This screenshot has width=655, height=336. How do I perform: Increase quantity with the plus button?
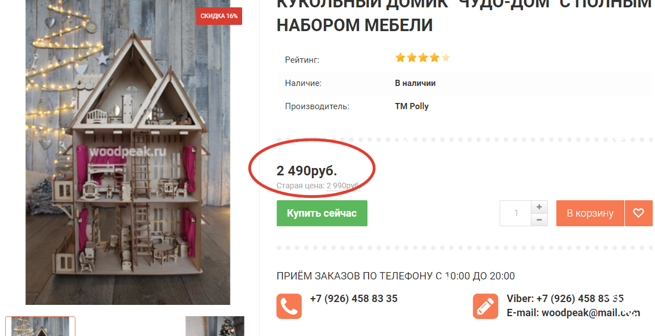pos(539,207)
